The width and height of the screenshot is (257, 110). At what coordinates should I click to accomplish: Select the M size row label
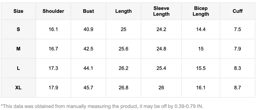18,49
